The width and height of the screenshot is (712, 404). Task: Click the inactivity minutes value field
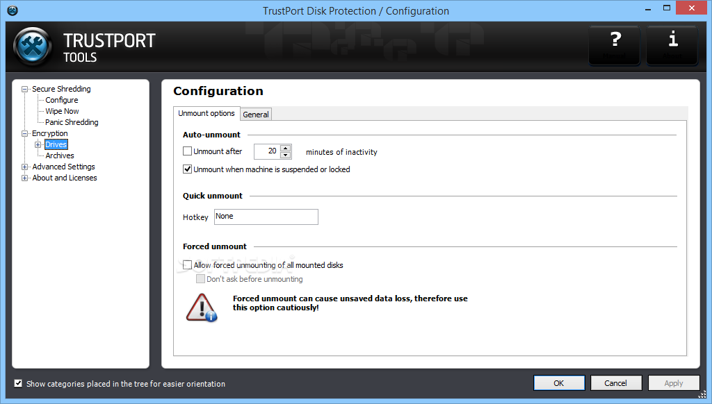point(267,151)
